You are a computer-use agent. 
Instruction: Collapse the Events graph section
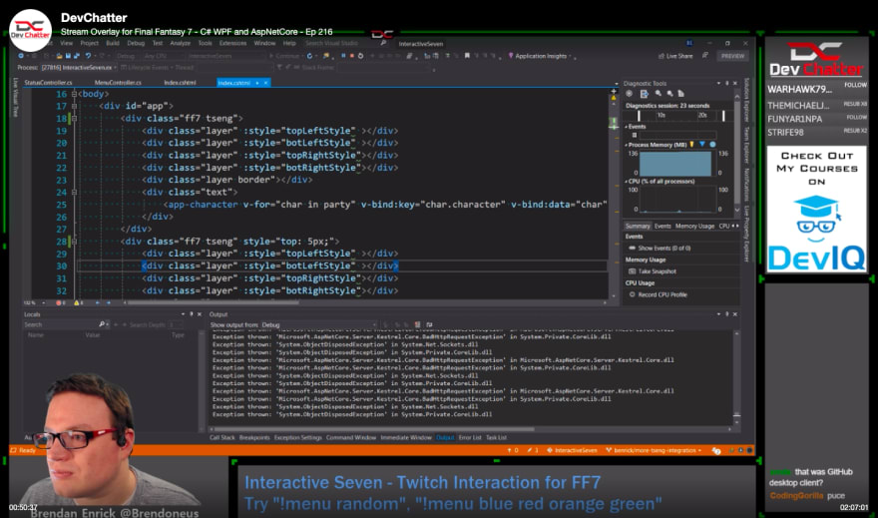pyautogui.click(x=626, y=127)
